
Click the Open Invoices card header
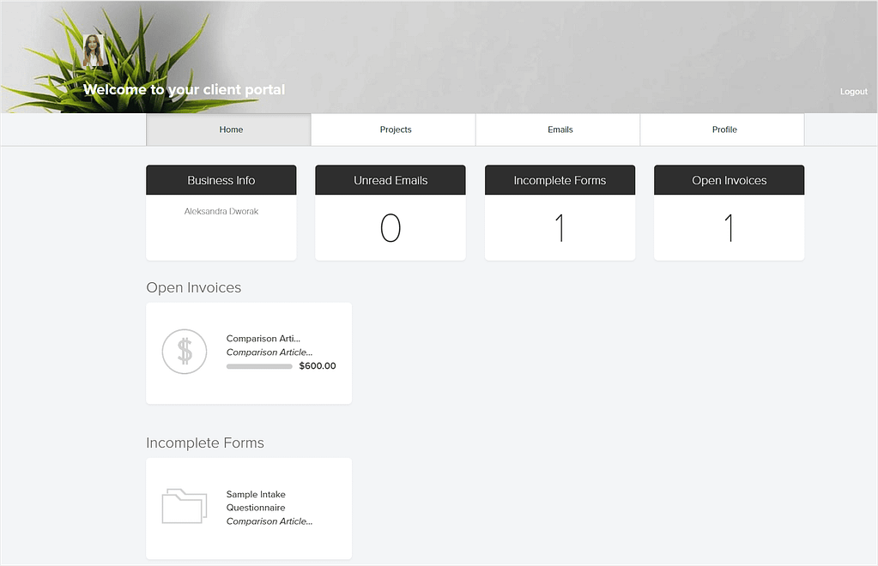729,180
